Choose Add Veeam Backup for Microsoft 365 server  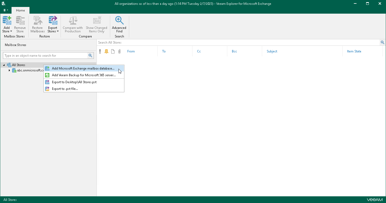click(84, 75)
